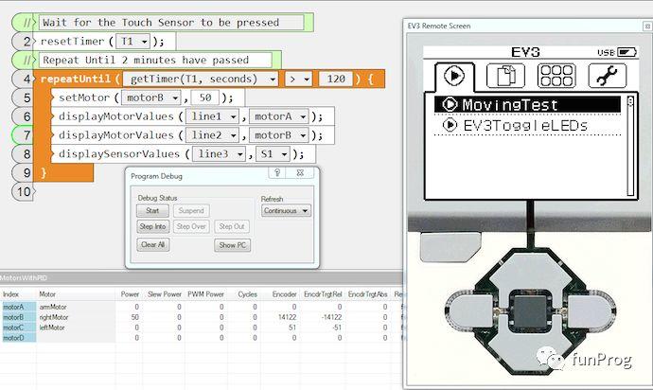
Task: Open the motorB dropdown on line 7
Action: coord(279,135)
